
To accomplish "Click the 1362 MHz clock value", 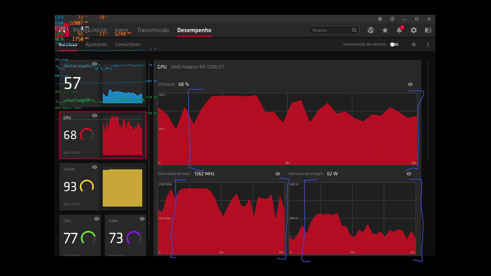I will click(204, 174).
